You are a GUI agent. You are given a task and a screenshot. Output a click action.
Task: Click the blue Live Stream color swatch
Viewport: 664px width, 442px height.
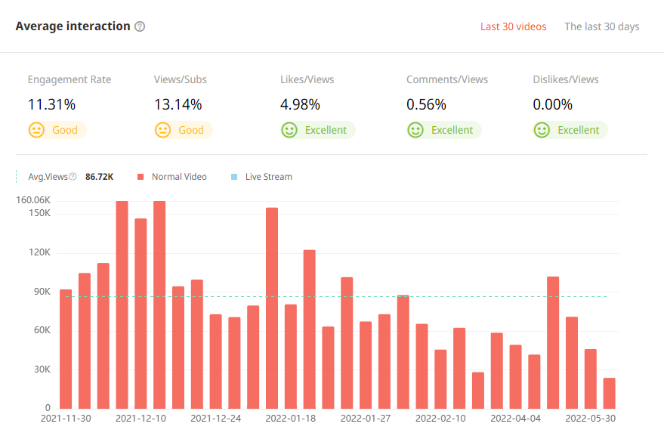point(234,177)
